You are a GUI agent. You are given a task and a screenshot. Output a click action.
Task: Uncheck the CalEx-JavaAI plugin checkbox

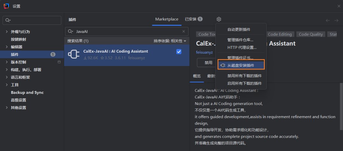click(x=179, y=52)
